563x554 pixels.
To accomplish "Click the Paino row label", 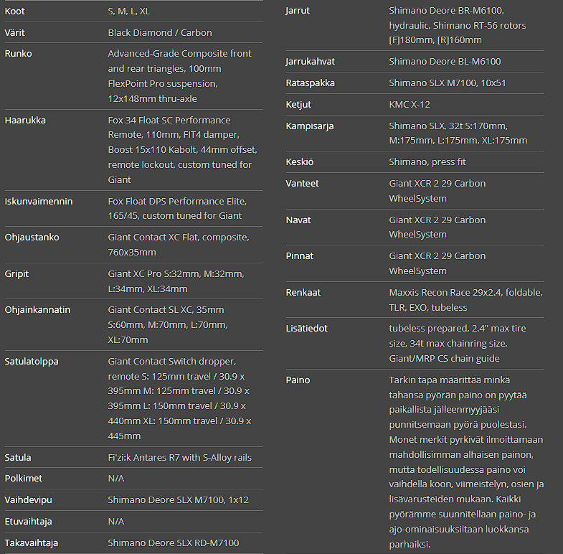I will click(298, 380).
